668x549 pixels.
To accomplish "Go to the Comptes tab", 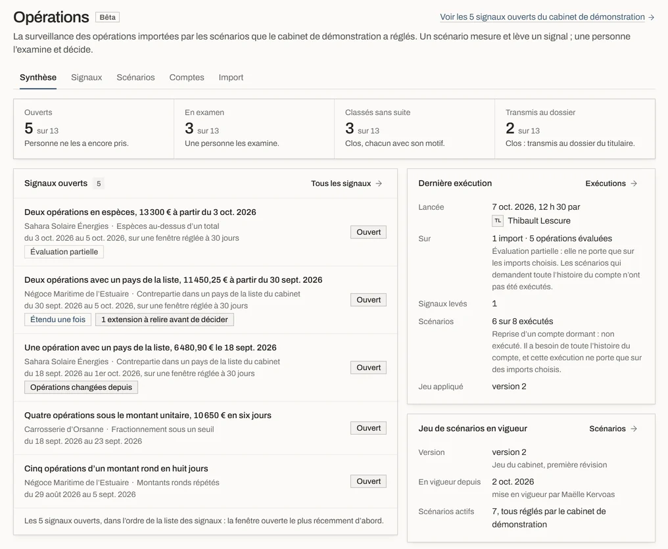I will point(187,77).
